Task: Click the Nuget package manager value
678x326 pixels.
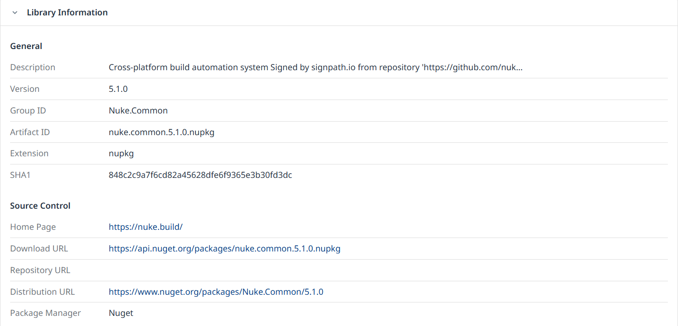Action: 121,313
